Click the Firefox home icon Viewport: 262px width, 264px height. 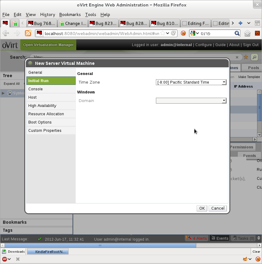tap(247, 33)
